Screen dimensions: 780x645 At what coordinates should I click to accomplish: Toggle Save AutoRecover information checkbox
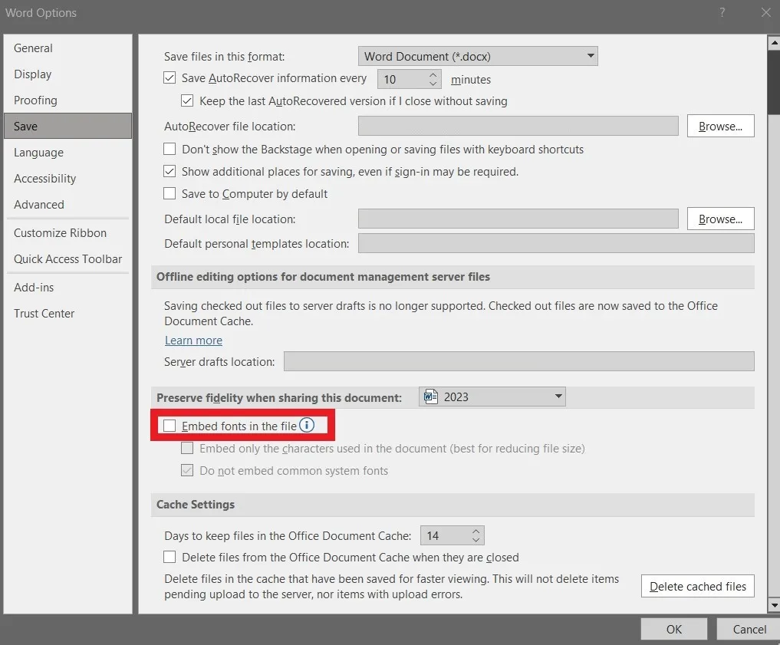click(x=169, y=78)
